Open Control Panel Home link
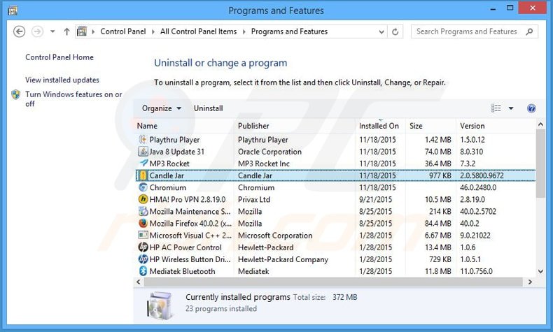 tap(59, 57)
